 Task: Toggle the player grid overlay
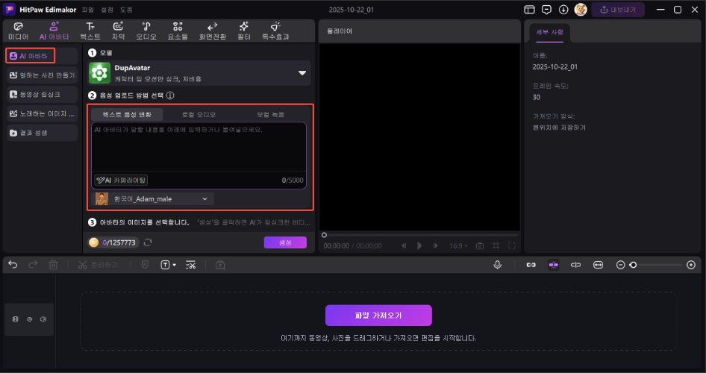tap(496, 245)
